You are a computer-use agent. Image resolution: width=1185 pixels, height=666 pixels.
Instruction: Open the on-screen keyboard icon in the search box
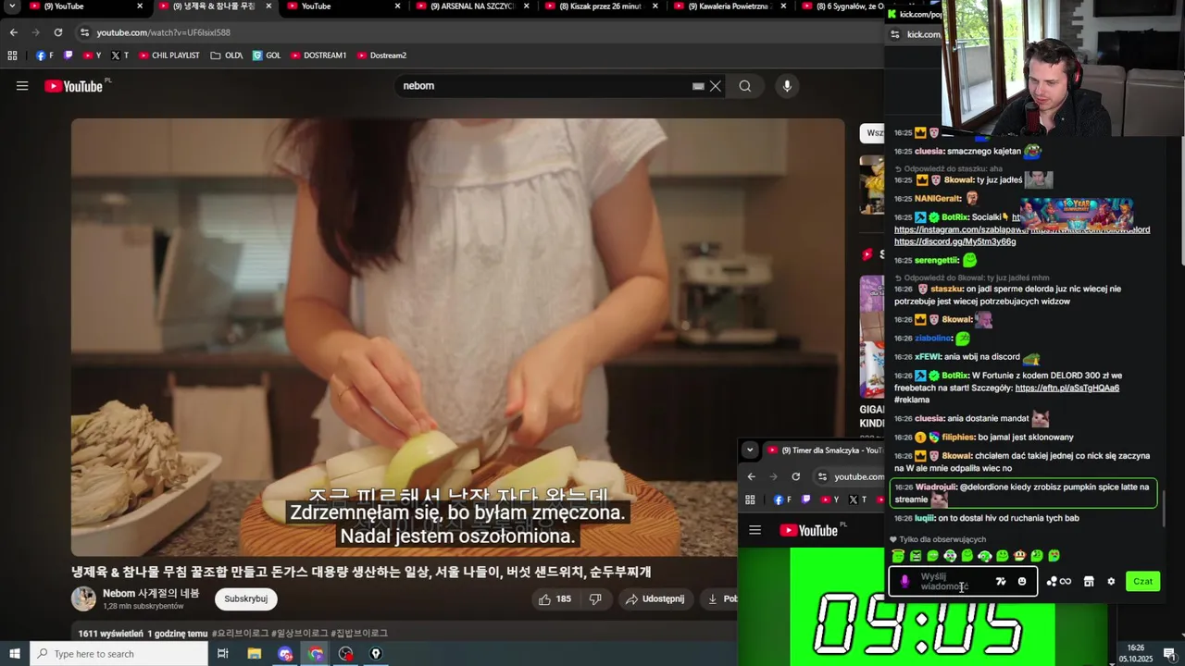pyautogui.click(x=698, y=86)
